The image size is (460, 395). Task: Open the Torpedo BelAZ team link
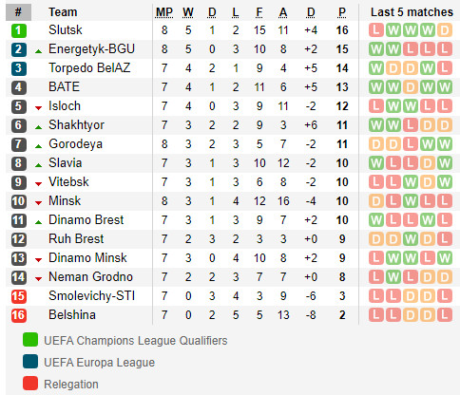(89, 67)
